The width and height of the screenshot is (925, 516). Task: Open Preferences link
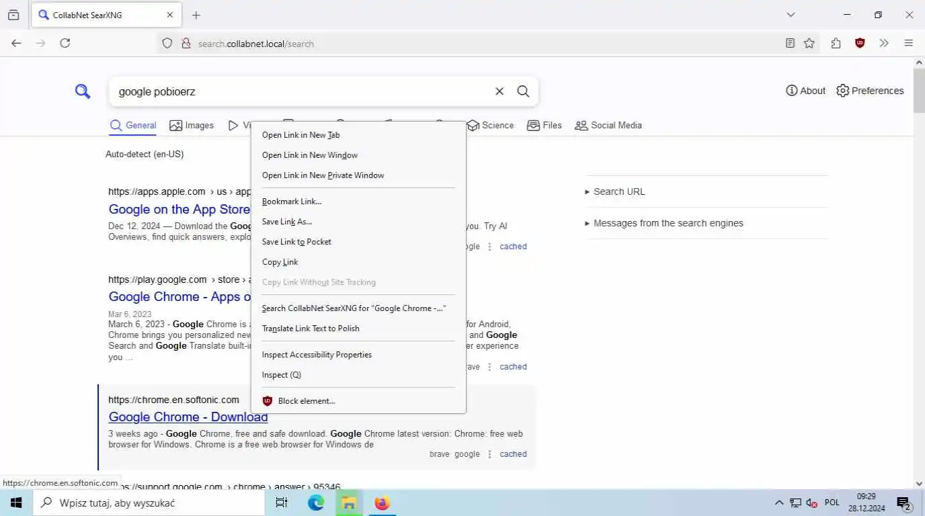pyautogui.click(x=870, y=91)
